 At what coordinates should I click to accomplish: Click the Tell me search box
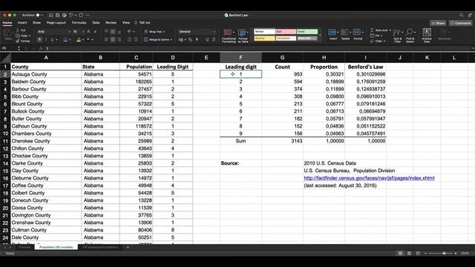point(142,23)
